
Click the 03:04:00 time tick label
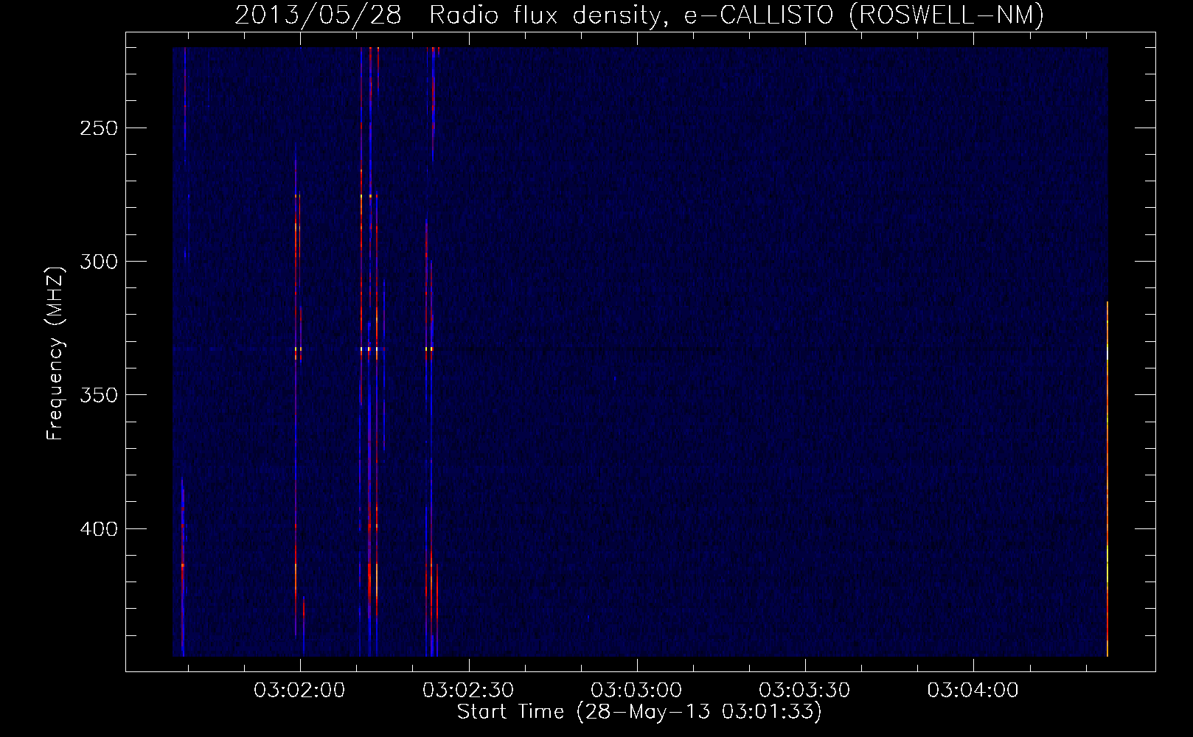click(x=973, y=690)
